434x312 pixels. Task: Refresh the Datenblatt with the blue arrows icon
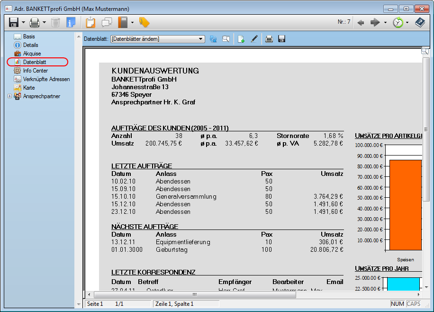213,39
